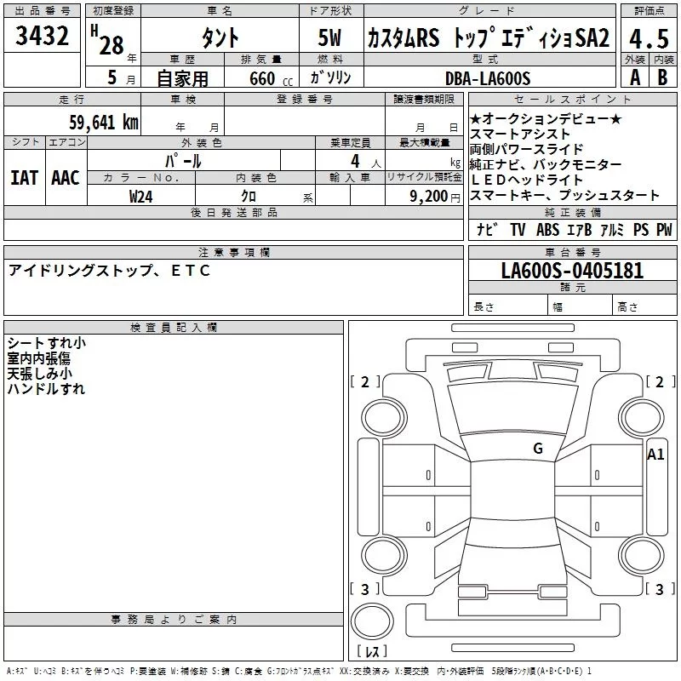Click the mileage 59,641 km

click(x=104, y=122)
